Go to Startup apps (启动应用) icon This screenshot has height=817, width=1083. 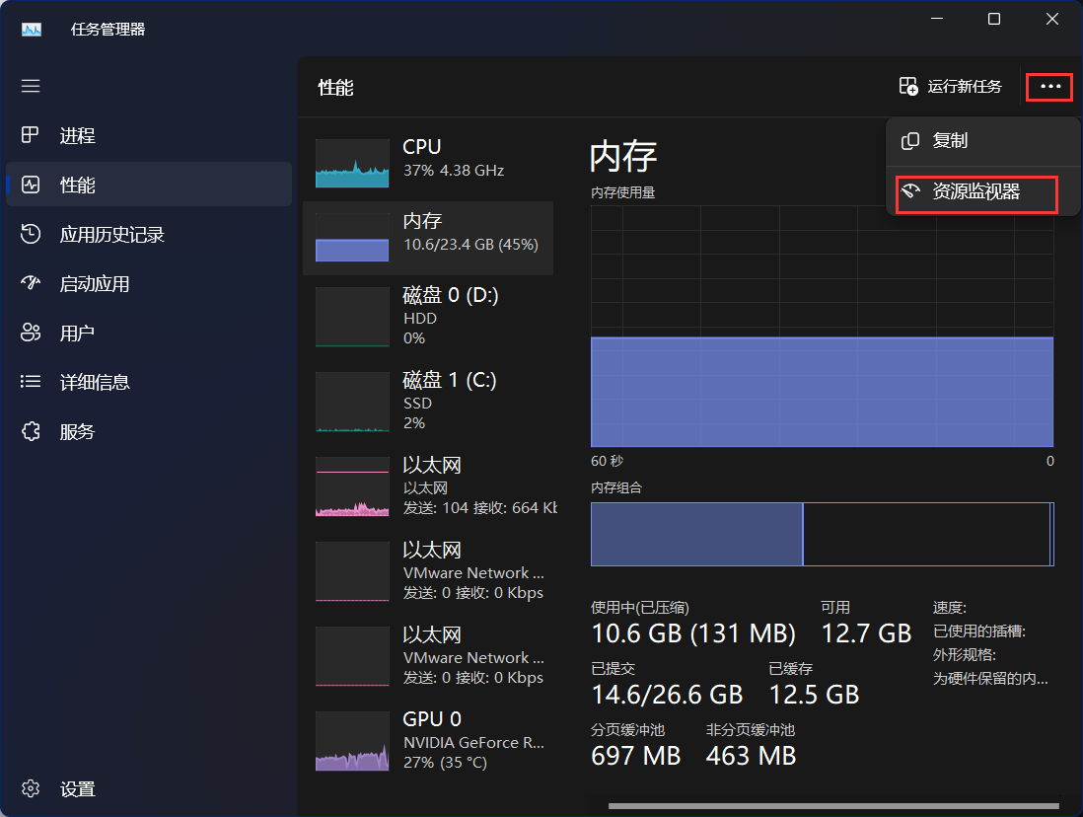31,283
